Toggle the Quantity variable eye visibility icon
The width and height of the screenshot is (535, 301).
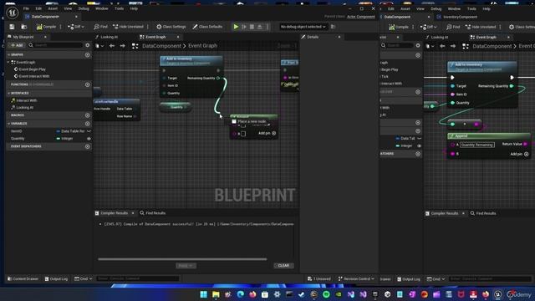[89, 139]
